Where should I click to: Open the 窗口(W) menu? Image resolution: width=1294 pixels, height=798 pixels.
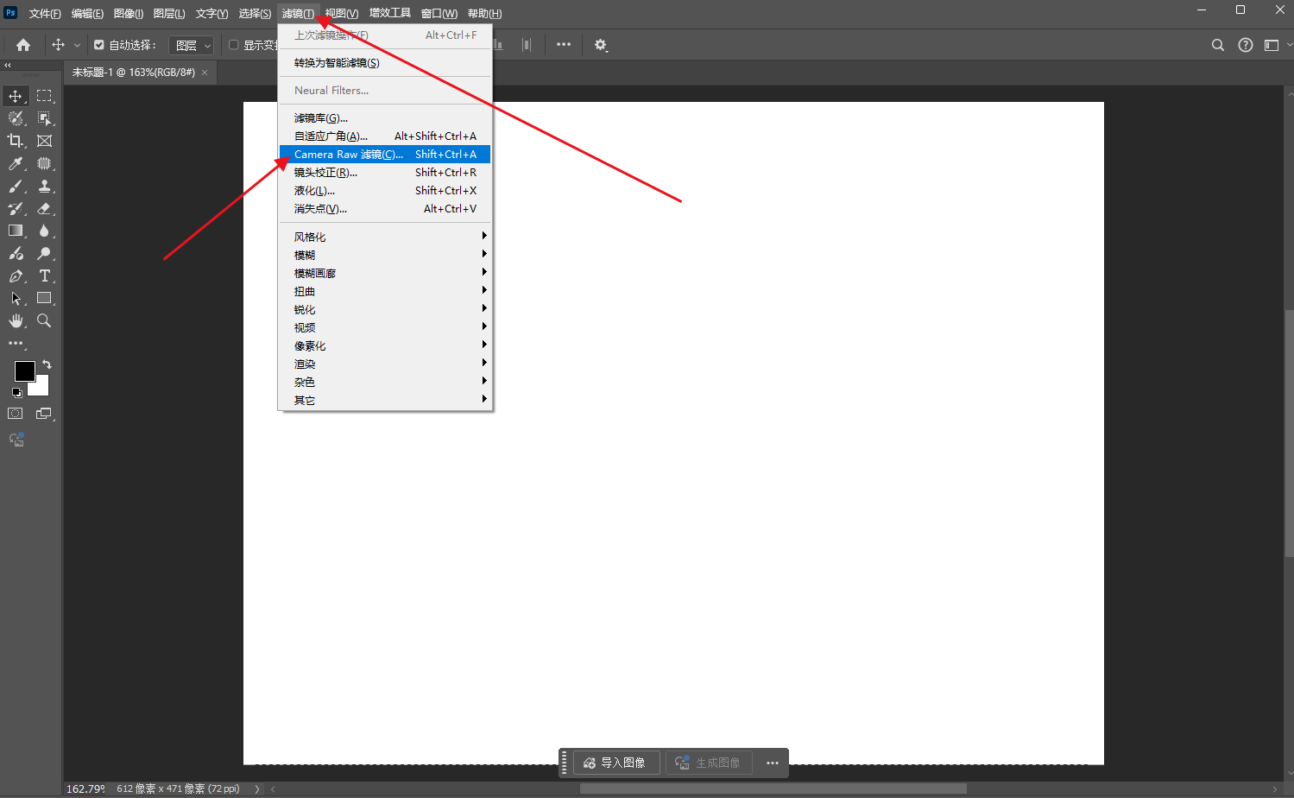pyautogui.click(x=439, y=14)
